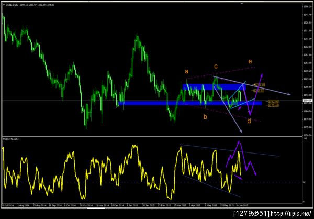Click the wave label 'c'
The width and height of the screenshot is (314, 219).
216,66
